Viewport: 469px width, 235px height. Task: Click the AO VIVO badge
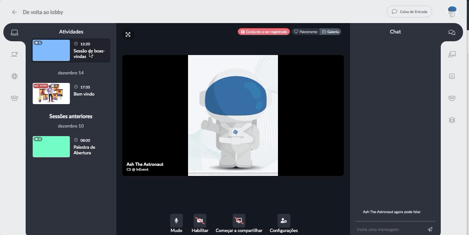pyautogui.click(x=41, y=86)
